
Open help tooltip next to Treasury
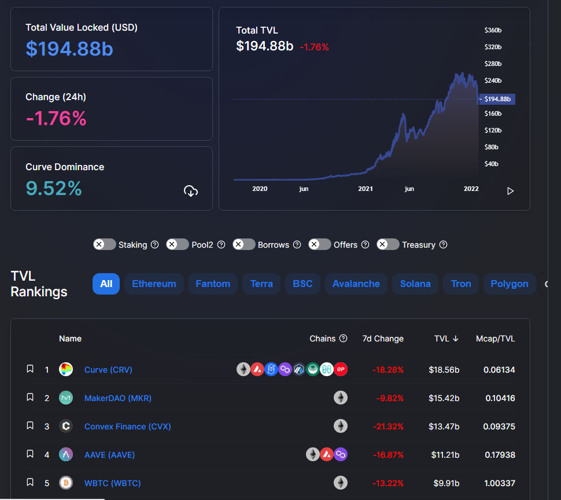click(x=443, y=244)
